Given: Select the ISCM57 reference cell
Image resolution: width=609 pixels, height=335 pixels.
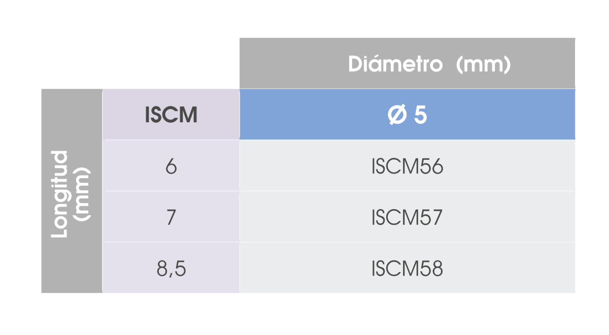Looking at the screenshot, I should 407,218.
